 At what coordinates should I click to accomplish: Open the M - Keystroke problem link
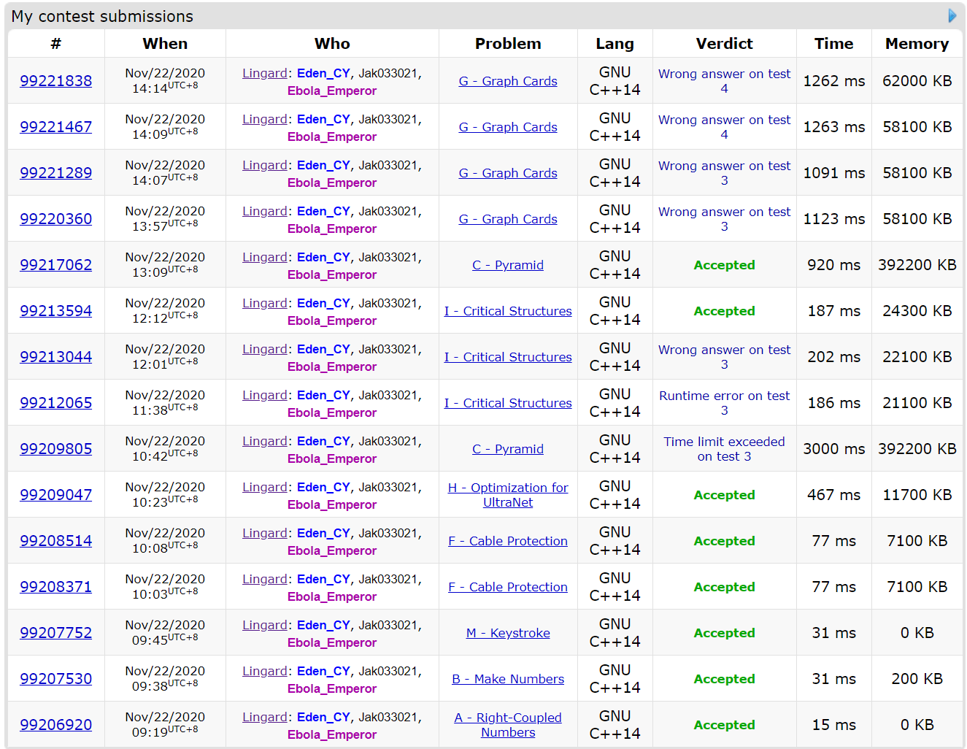(508, 633)
